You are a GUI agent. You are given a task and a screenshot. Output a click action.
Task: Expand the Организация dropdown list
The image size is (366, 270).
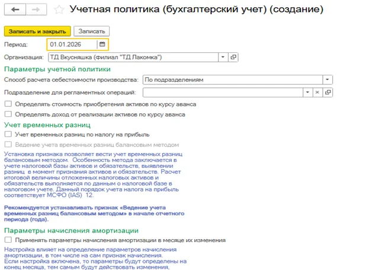tap(223, 57)
